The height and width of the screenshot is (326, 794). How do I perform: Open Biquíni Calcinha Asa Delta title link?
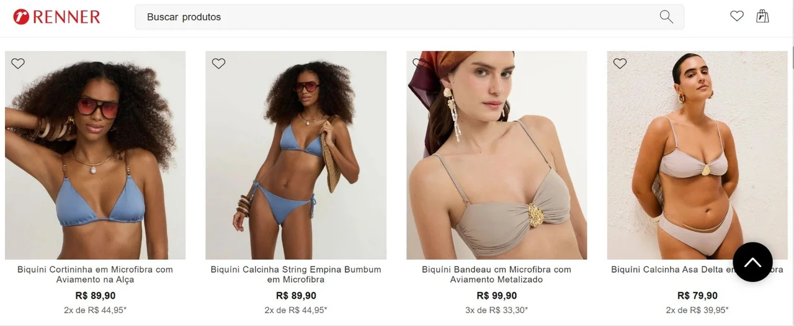[x=697, y=270]
